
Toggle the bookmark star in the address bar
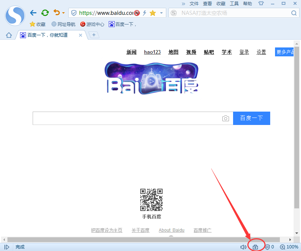153,13
